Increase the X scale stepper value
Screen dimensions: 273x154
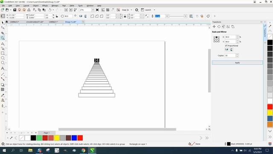(x=237, y=36)
